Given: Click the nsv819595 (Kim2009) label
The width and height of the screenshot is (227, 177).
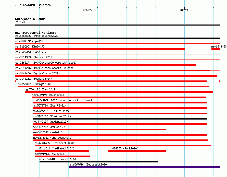Looking at the screenshot, I should tap(30, 46).
